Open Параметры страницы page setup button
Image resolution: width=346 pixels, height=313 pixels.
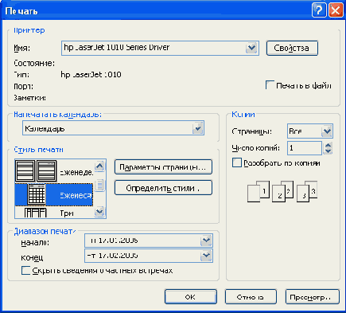[x=163, y=167]
